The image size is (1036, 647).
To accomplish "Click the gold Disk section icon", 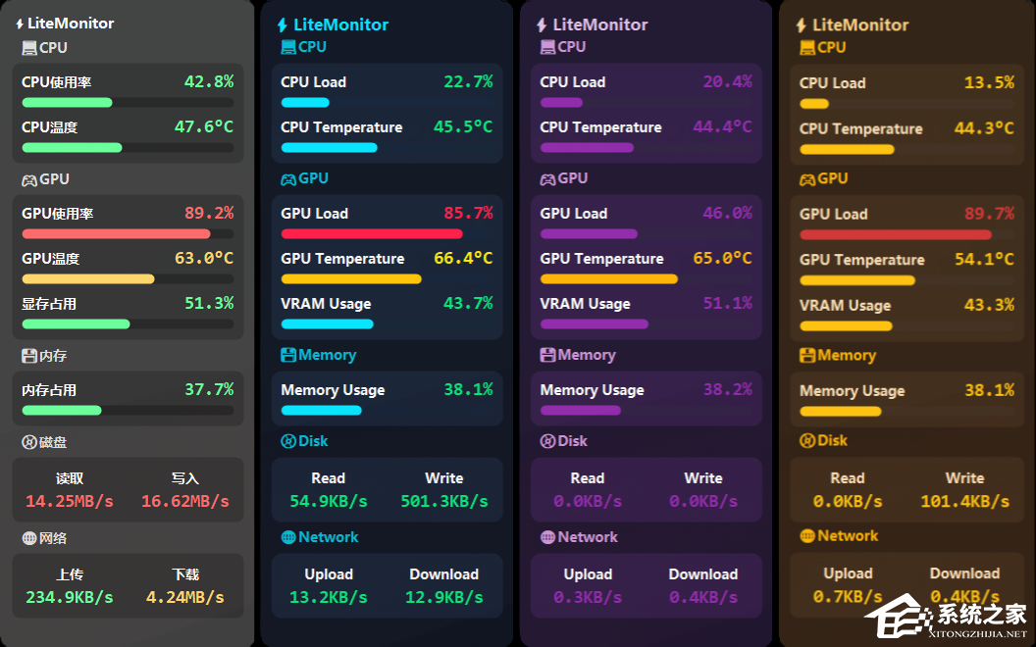I will pos(807,440).
